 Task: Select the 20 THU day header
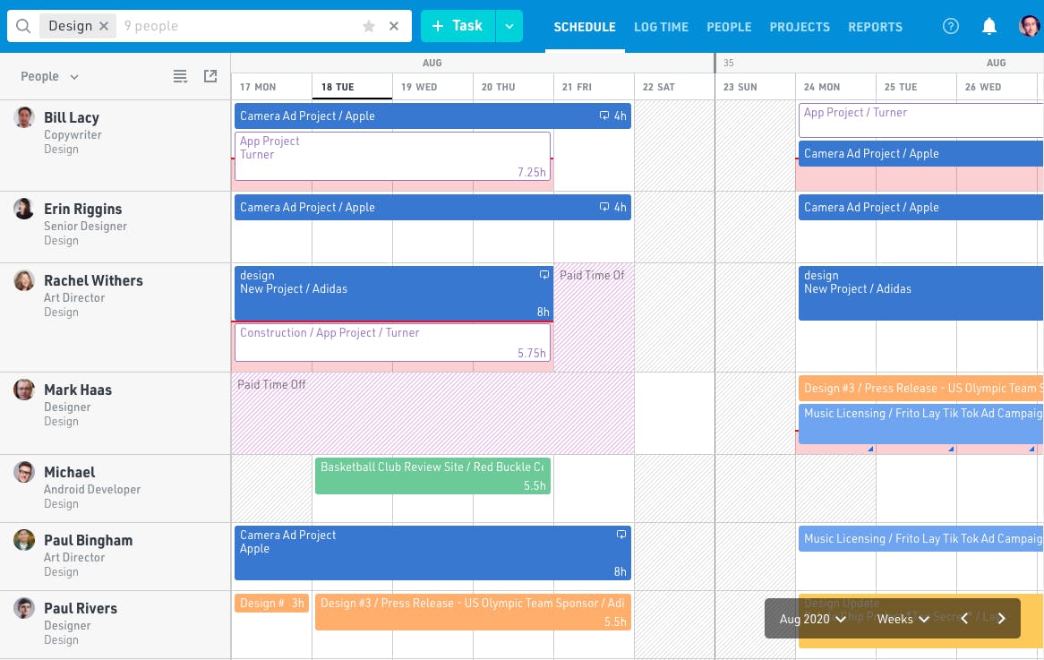tap(513, 87)
